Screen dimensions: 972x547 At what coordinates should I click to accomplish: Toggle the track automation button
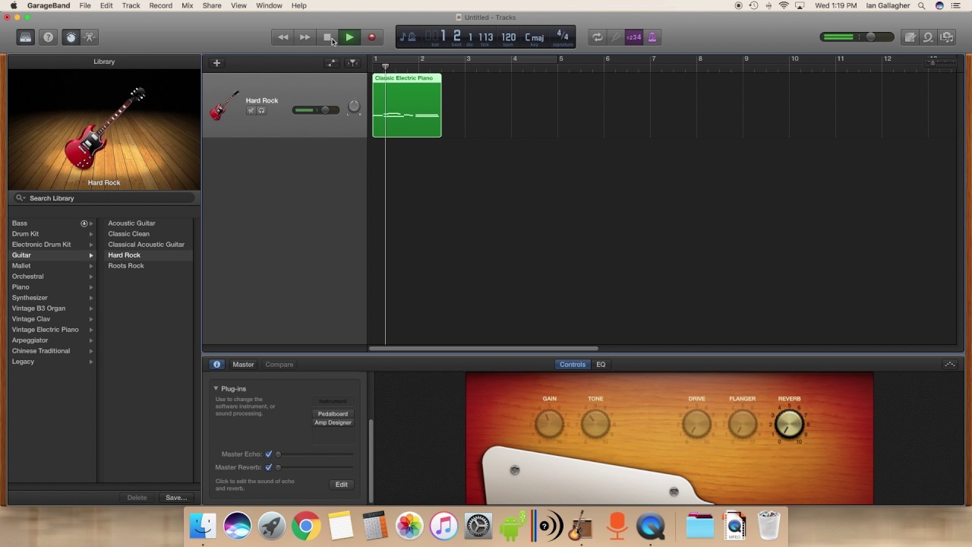pos(332,63)
